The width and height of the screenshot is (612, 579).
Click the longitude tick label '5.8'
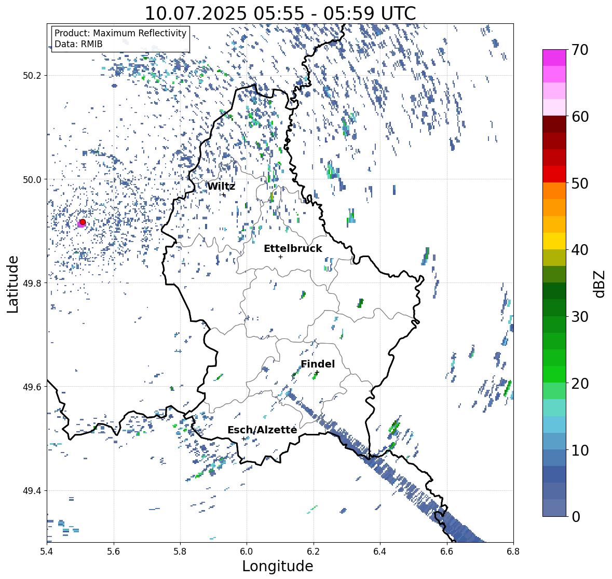[180, 552]
